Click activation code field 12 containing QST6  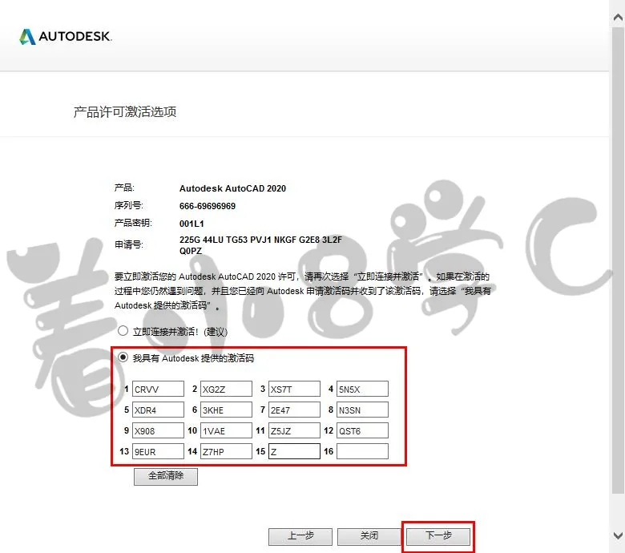(x=362, y=430)
